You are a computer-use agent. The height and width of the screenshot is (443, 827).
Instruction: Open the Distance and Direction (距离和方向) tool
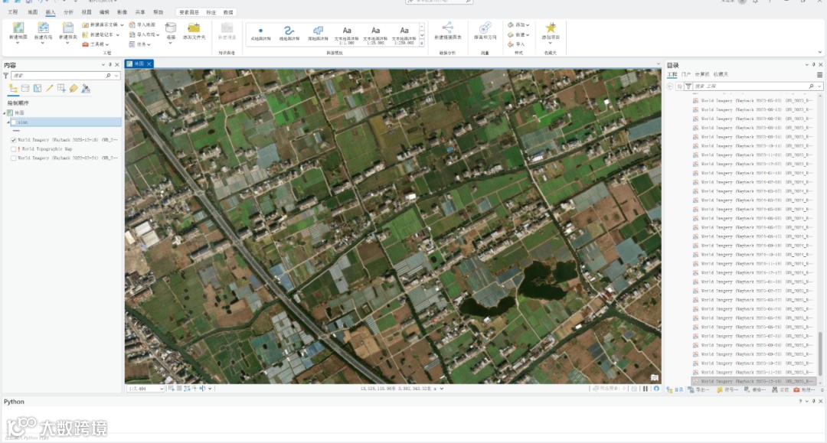pos(485,29)
